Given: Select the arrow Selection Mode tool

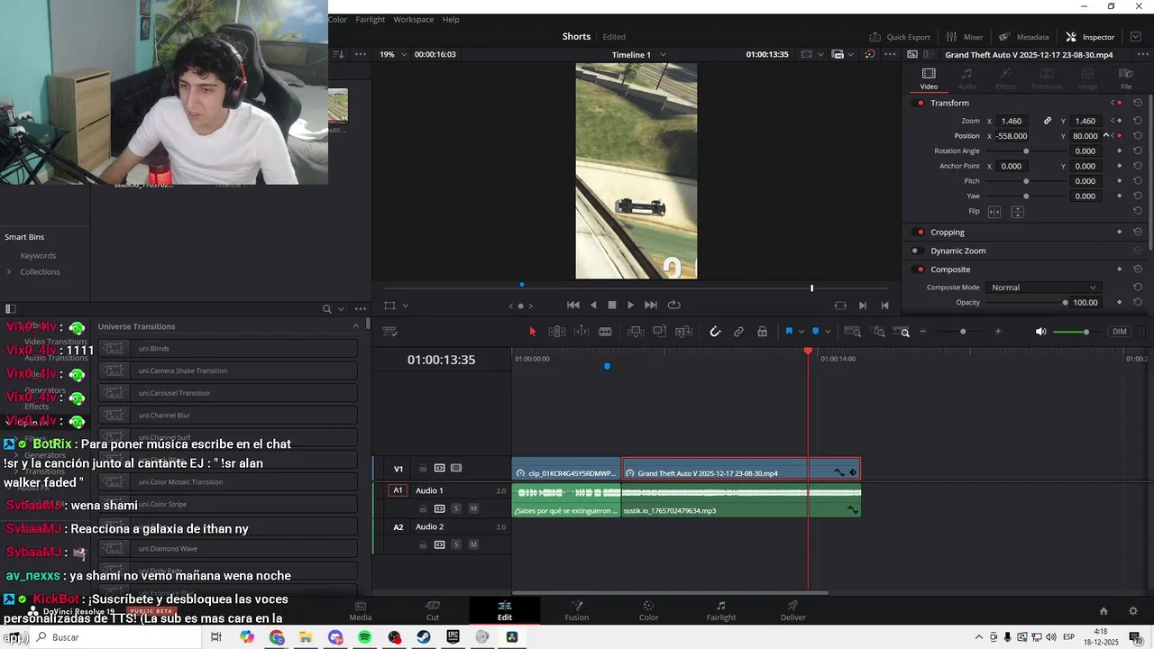Looking at the screenshot, I should 532,332.
